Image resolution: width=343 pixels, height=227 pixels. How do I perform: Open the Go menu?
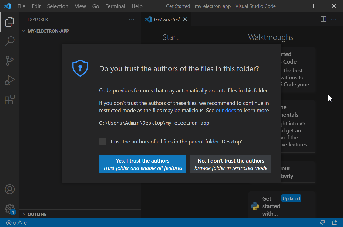pos(96,6)
